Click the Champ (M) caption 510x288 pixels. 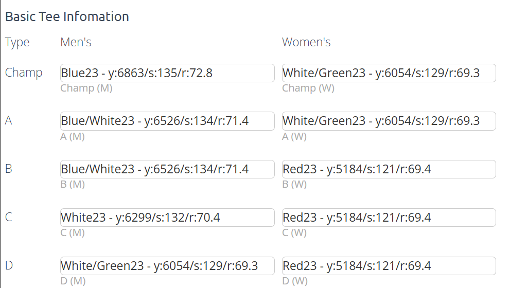(86, 88)
